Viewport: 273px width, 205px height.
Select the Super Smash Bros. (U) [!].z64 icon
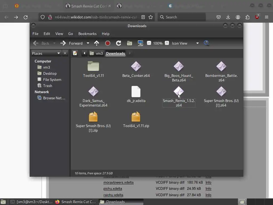tap(221, 91)
